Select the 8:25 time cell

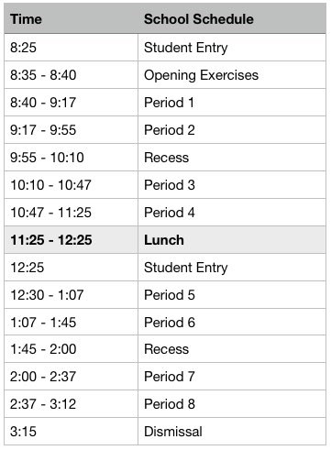[71, 48]
